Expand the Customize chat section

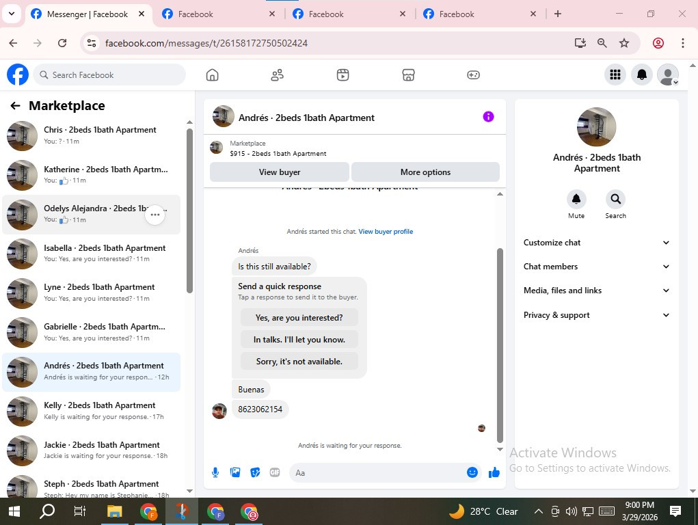(597, 243)
